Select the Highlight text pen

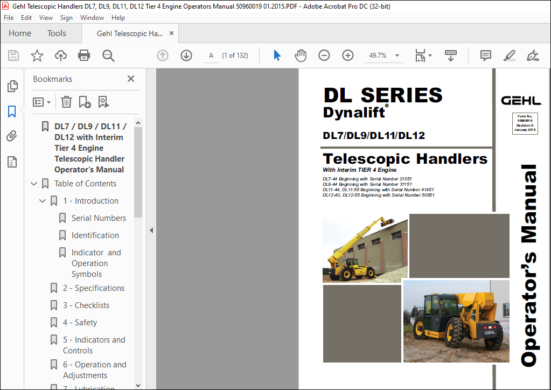(509, 55)
